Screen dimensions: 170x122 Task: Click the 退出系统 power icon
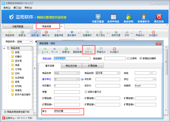click(159, 17)
